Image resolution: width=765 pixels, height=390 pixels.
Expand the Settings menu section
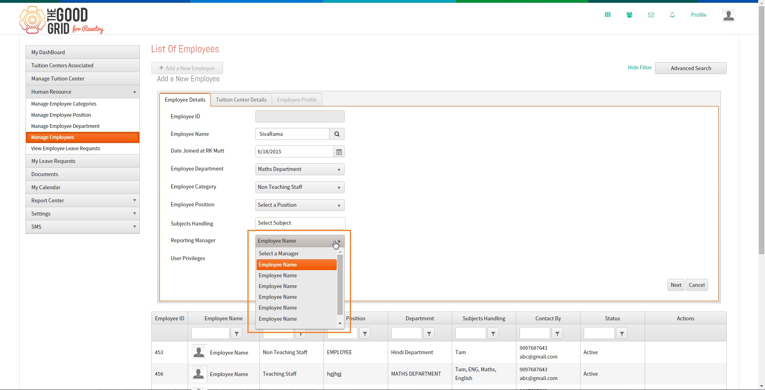pyautogui.click(x=82, y=214)
